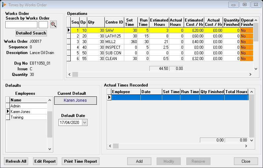Click the orange Finished cell for INSPECT
This screenshot has height=168, width=263.
pyautogui.click(x=246, y=47)
